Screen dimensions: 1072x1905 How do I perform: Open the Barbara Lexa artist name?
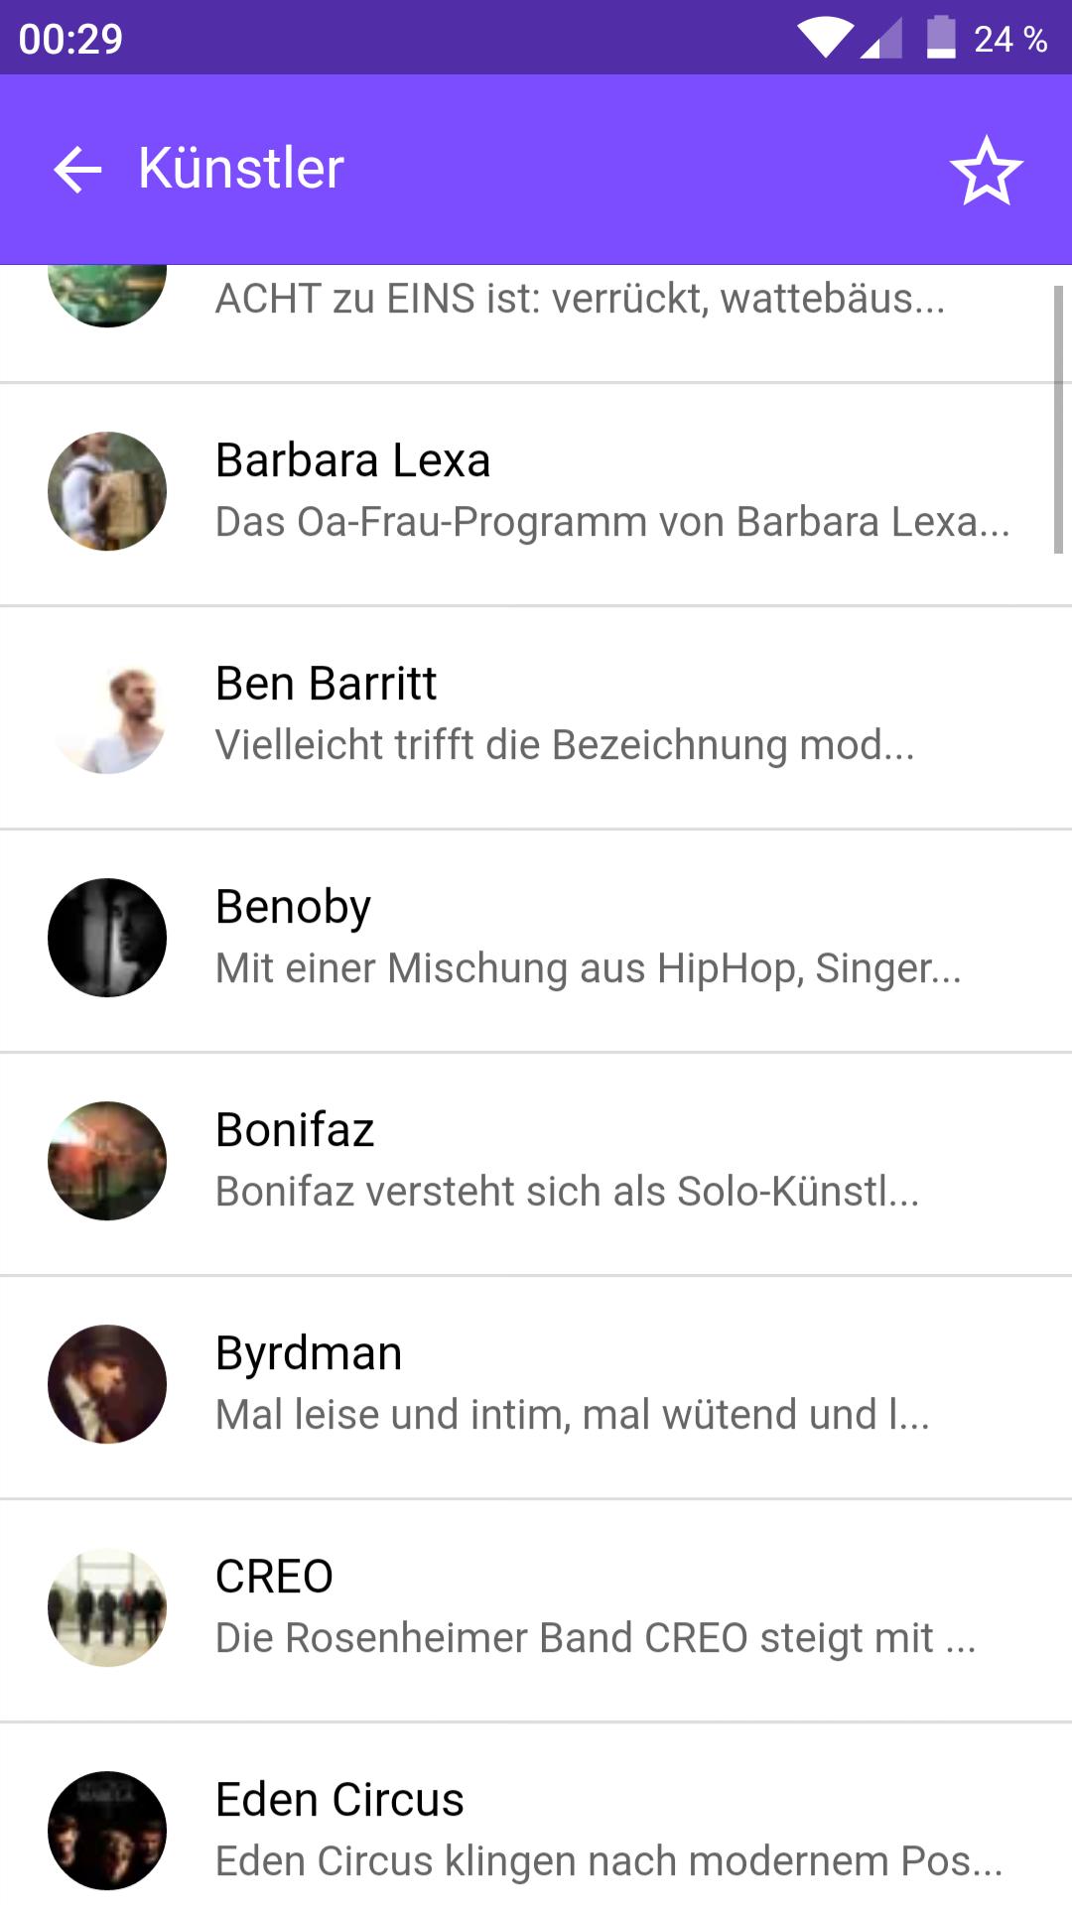[x=353, y=460]
